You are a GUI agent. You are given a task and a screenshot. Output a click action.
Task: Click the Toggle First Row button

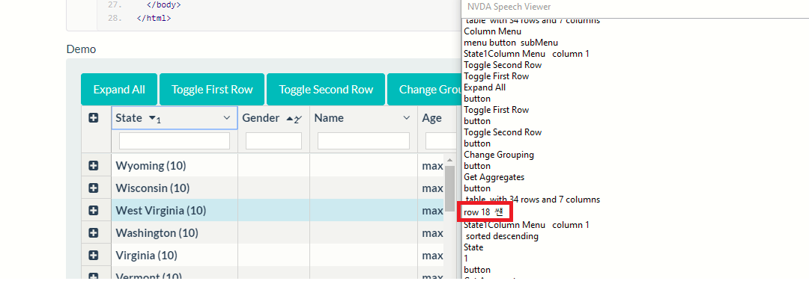click(x=212, y=90)
